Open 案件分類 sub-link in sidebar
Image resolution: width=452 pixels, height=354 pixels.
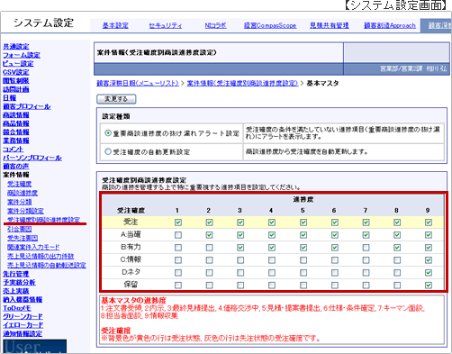20,202
